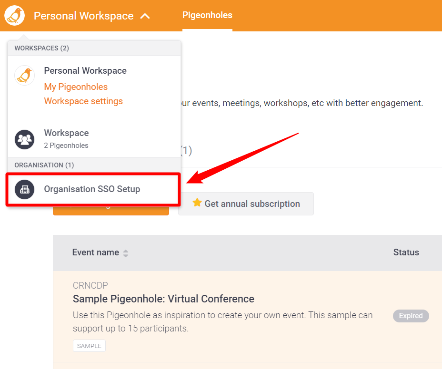Select Personal Workspace in workspaces list

(85, 71)
